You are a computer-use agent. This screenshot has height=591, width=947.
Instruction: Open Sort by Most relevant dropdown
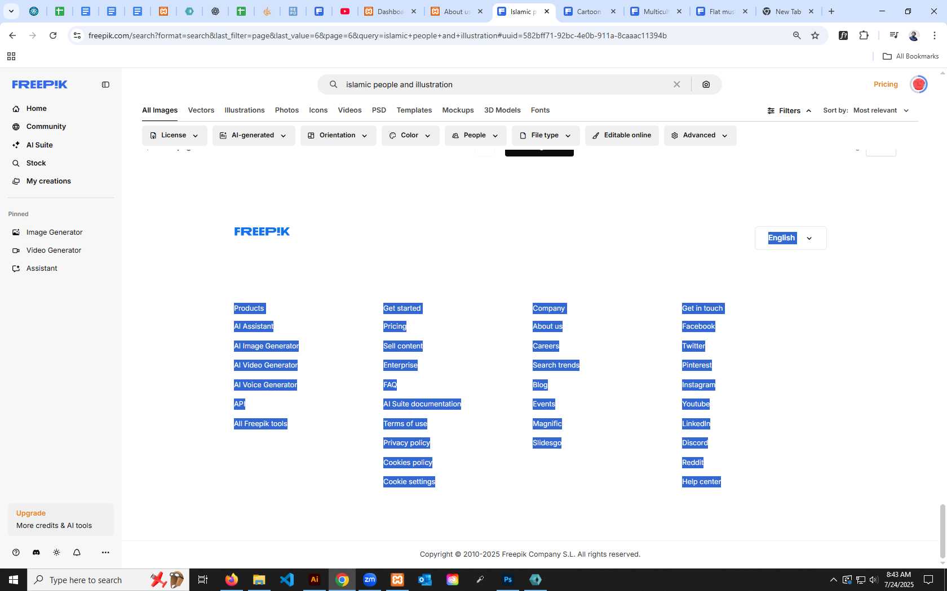pos(880,110)
